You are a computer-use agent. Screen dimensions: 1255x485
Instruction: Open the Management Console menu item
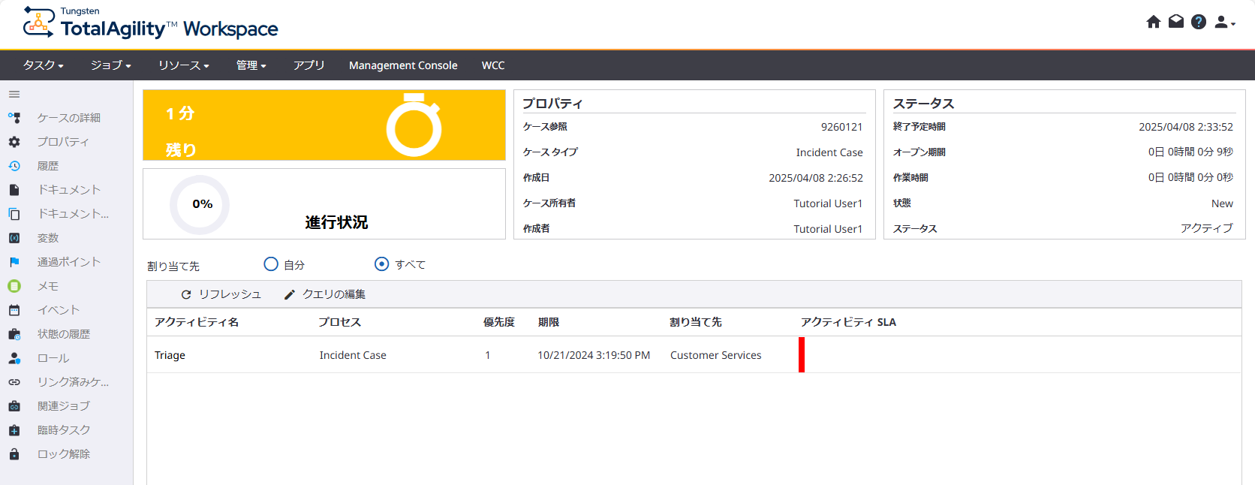tap(403, 65)
